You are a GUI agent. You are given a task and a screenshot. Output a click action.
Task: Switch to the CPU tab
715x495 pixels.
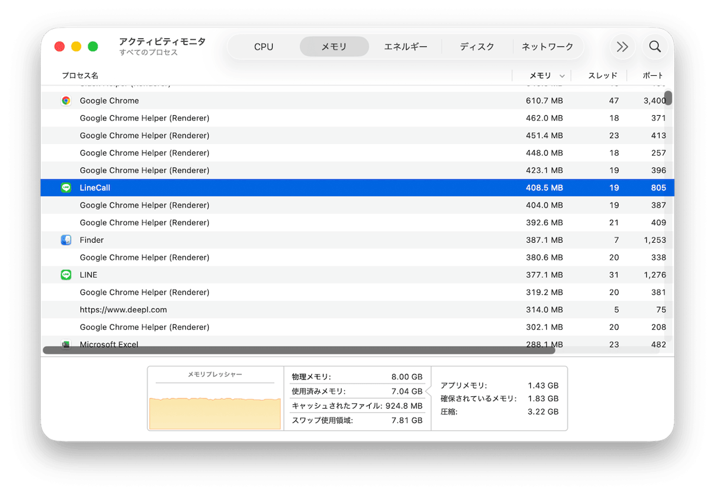[x=263, y=46]
